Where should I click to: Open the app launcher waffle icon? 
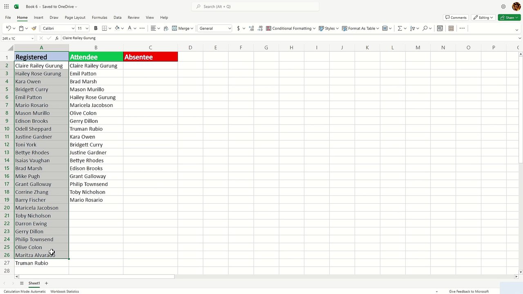6,7
